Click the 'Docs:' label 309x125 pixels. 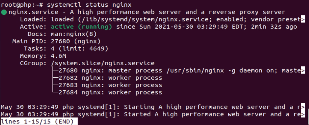pyautogui.click(x=37, y=34)
